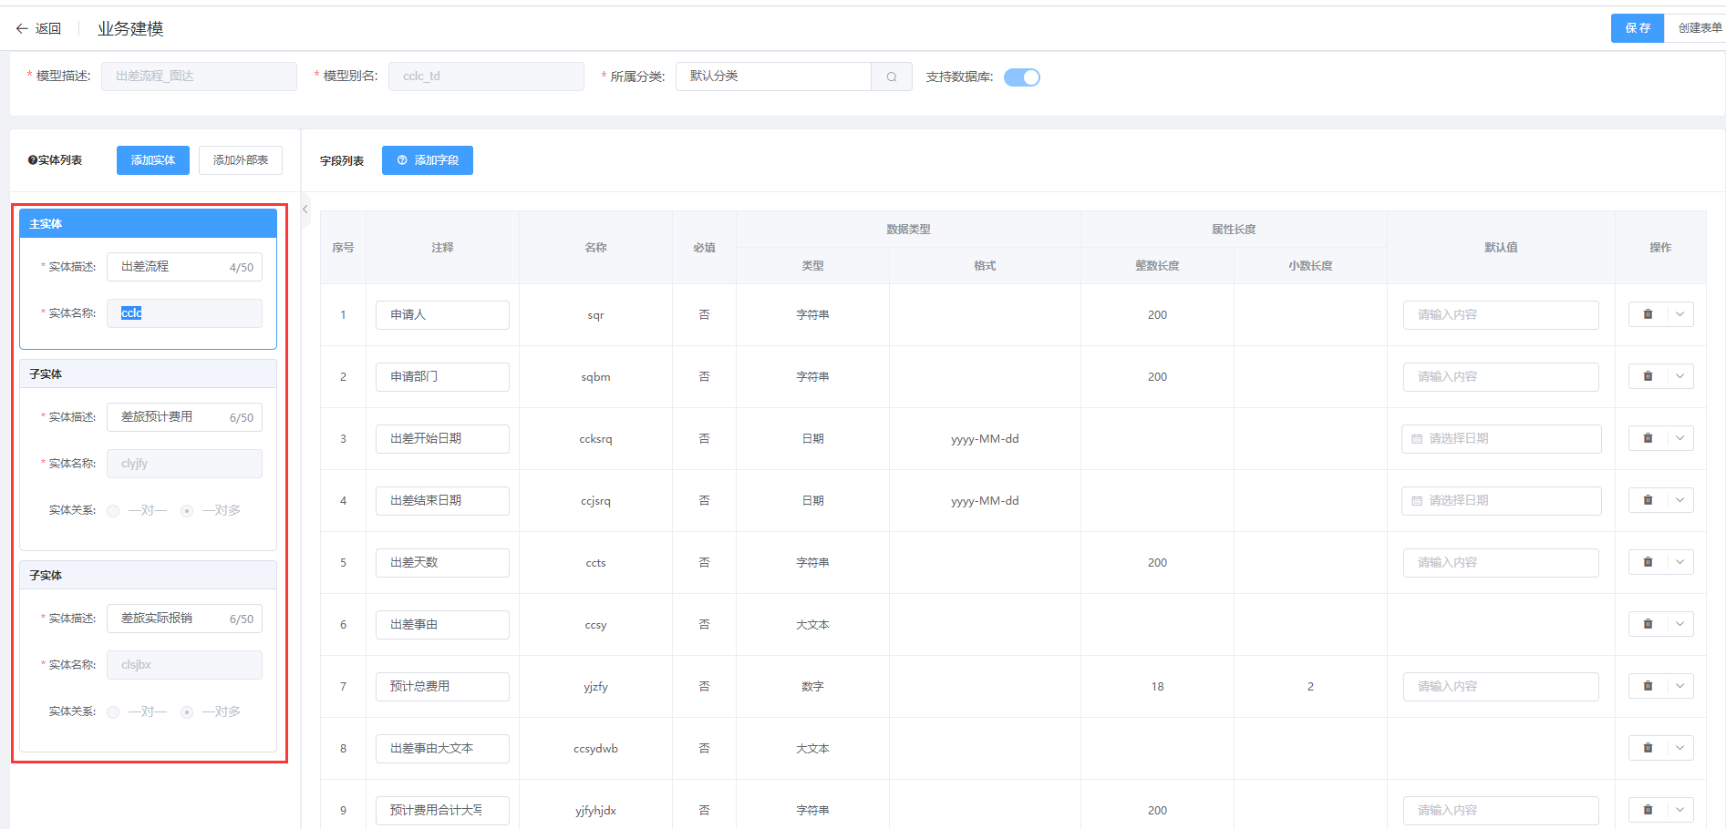Click the 添加外部表 button
1726x829 pixels.
pos(240,160)
